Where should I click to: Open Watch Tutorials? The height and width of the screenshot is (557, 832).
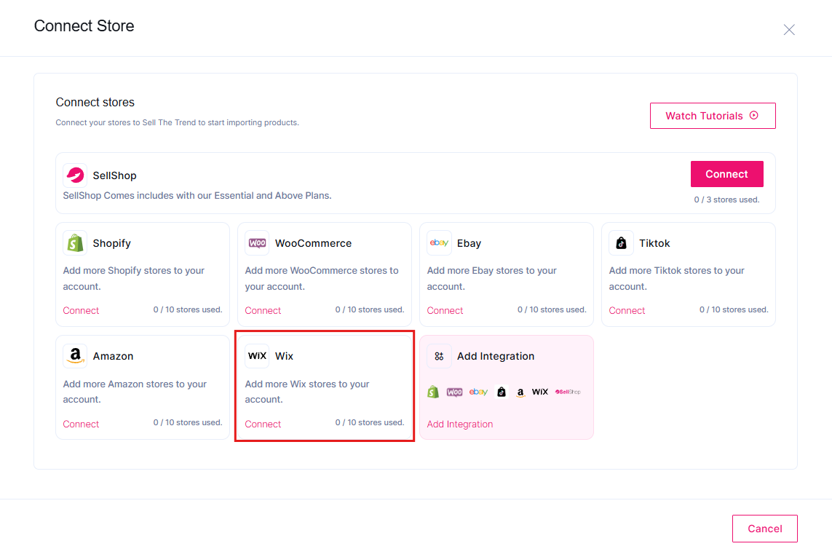713,116
